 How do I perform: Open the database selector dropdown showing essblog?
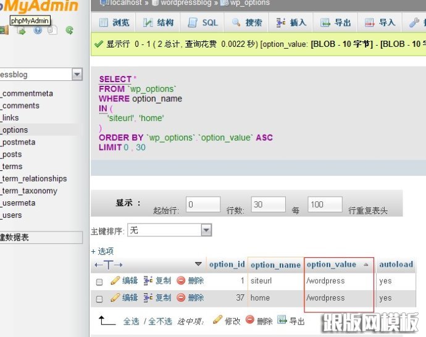pyautogui.click(x=77, y=74)
